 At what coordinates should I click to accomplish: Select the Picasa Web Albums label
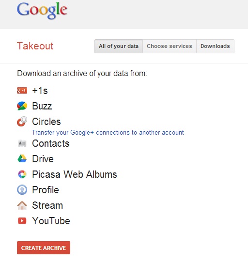click(75, 174)
